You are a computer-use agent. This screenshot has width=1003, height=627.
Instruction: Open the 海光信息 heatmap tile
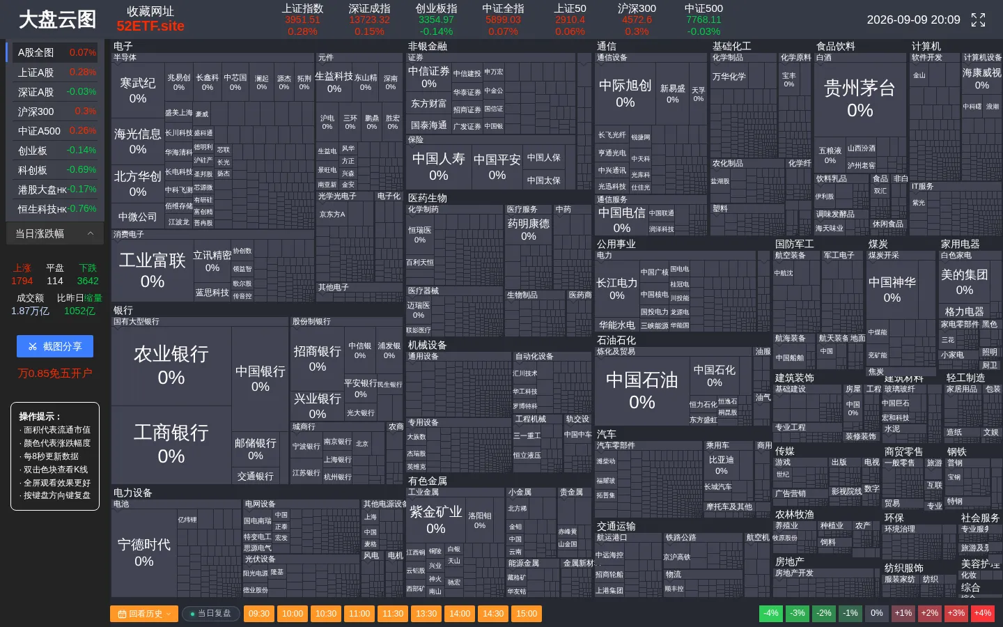137,141
